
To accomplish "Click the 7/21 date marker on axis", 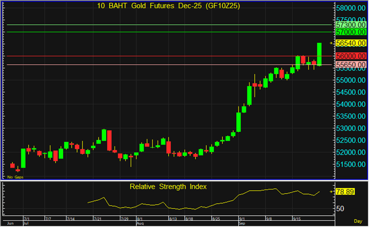I will 98,218.
